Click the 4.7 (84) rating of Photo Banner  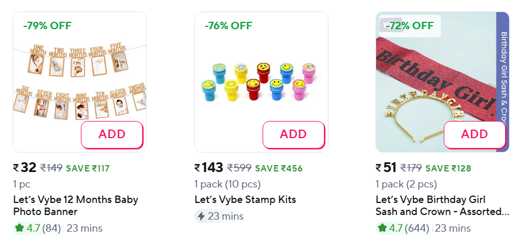43,228
